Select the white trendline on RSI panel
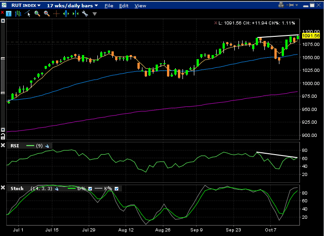 coord(277,155)
